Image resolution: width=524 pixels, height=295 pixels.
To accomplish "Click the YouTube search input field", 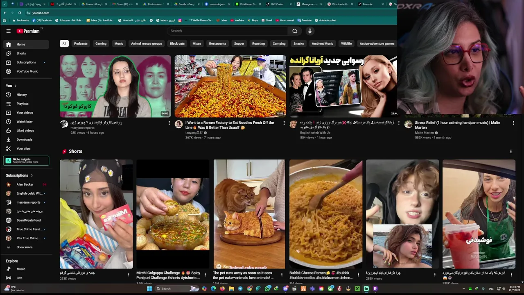I will pyautogui.click(x=228, y=31).
